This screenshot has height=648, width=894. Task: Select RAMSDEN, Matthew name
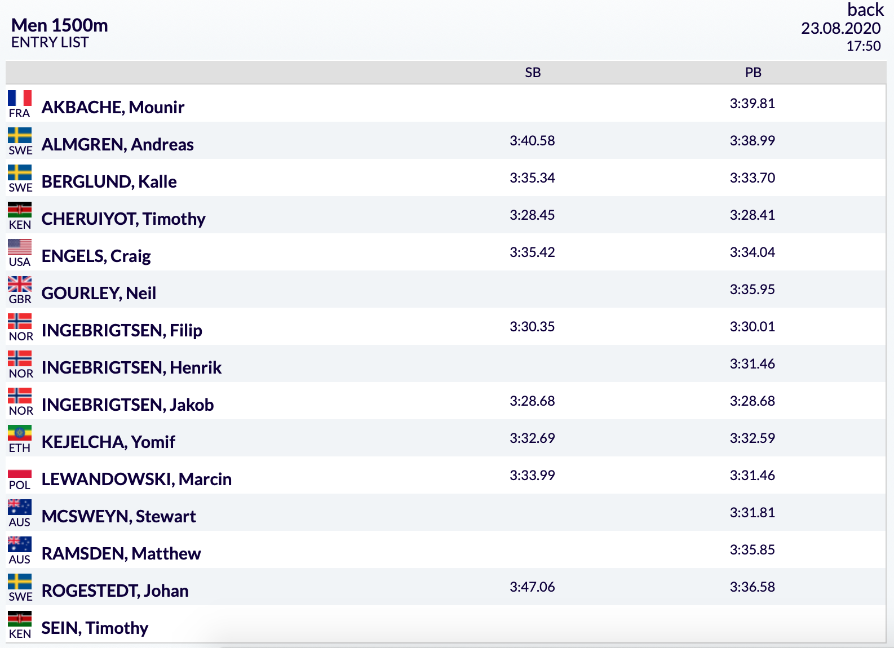[121, 553]
